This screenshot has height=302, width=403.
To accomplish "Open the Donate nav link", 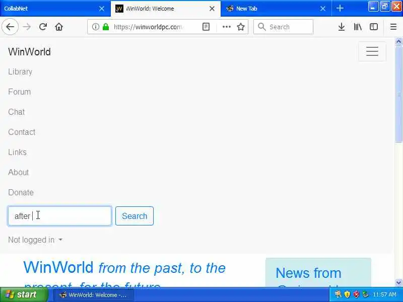I will pyautogui.click(x=21, y=192).
